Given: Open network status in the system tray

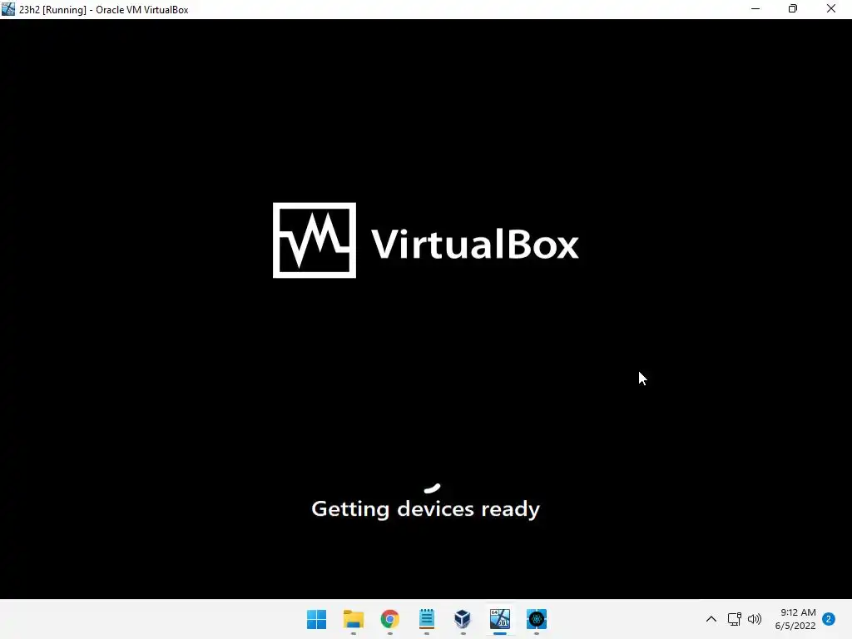Looking at the screenshot, I should tap(734, 619).
